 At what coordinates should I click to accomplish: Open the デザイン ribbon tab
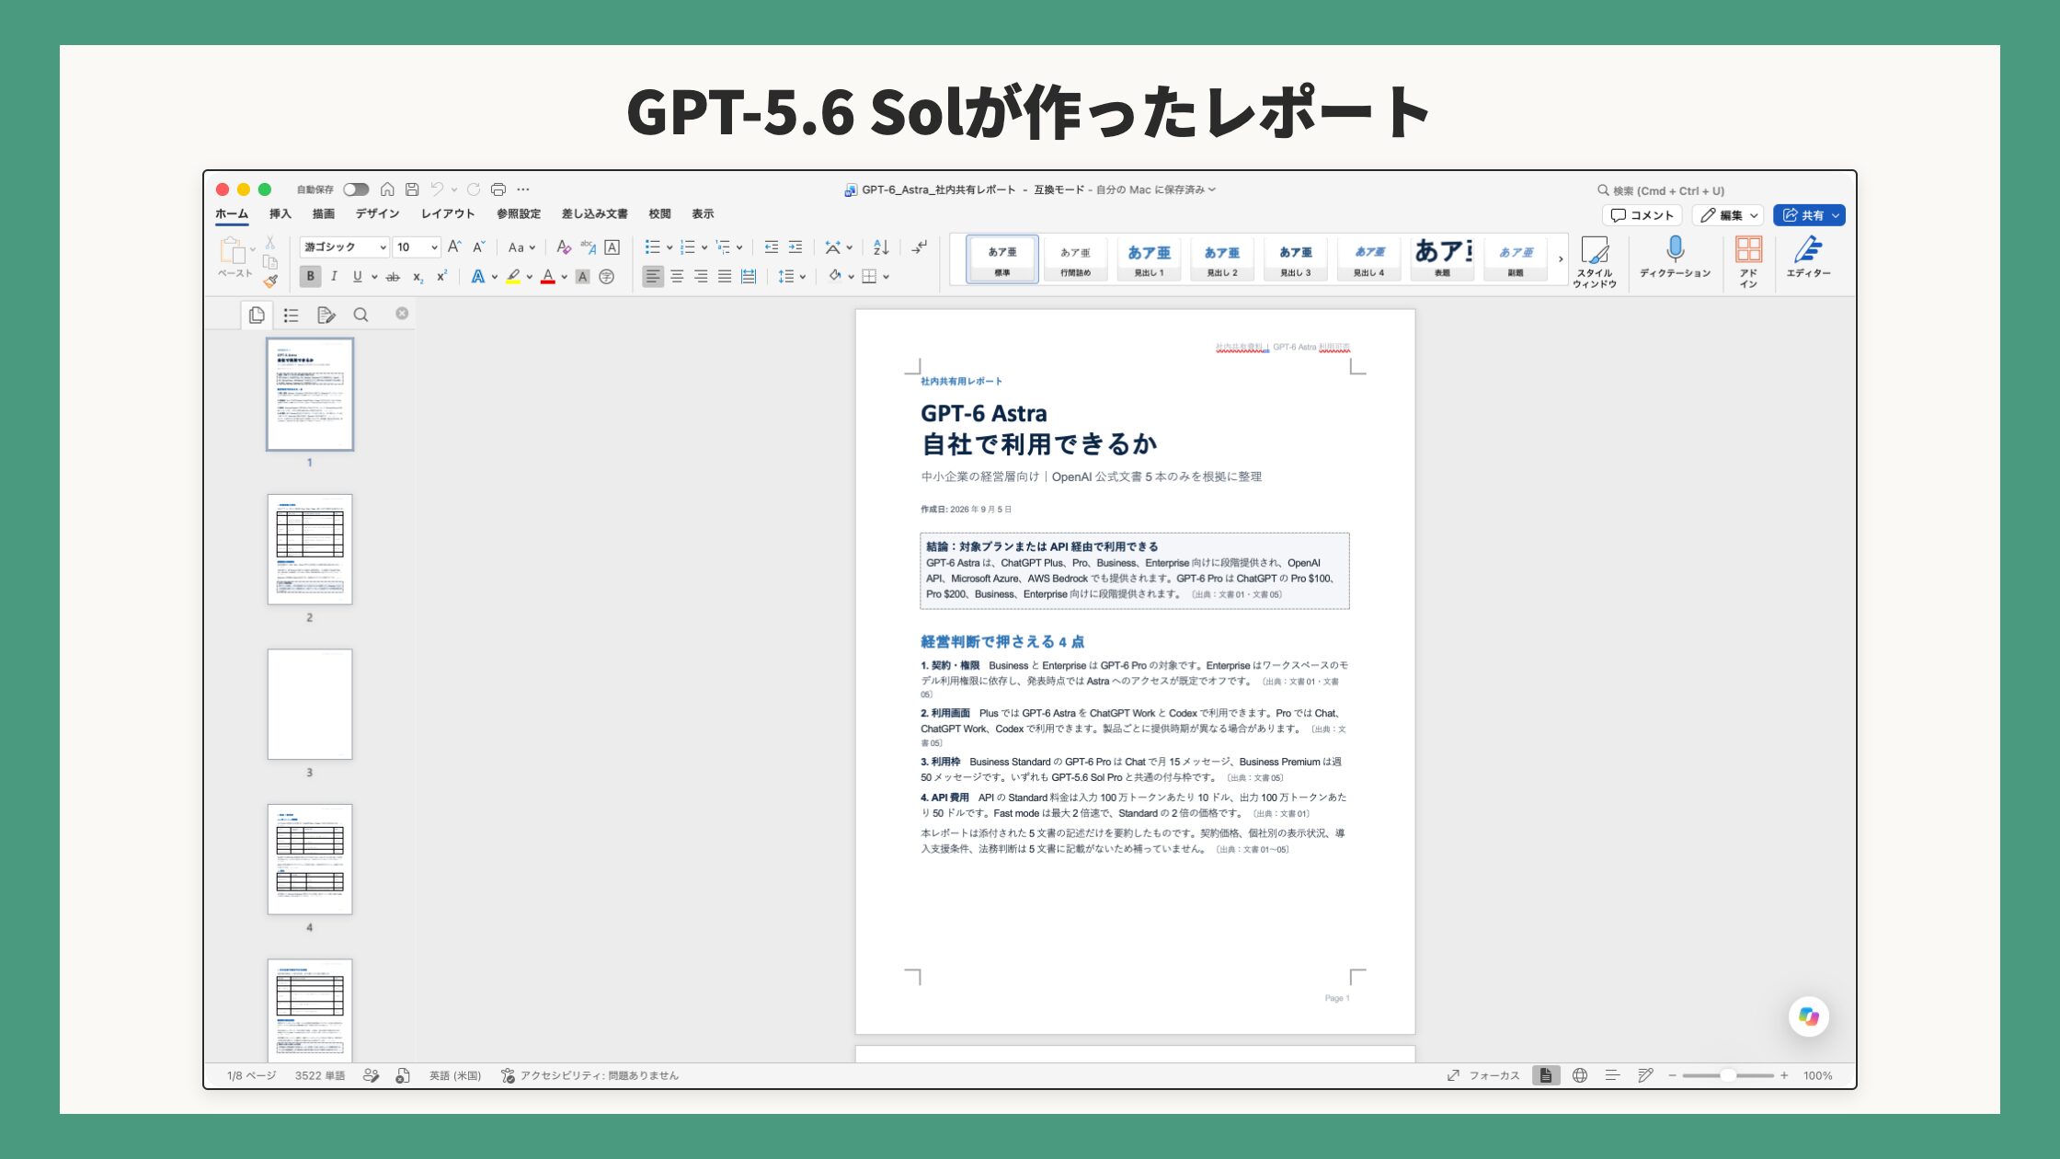click(x=377, y=213)
